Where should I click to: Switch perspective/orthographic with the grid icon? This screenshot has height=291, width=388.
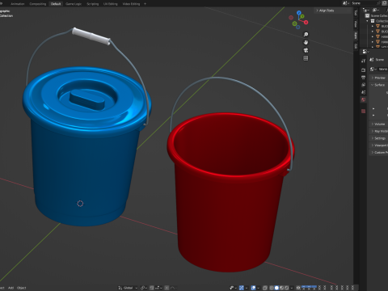pos(306,58)
